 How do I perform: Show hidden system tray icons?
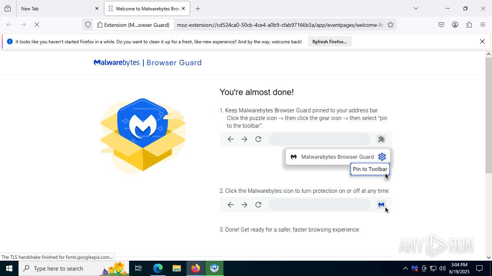[405, 268]
